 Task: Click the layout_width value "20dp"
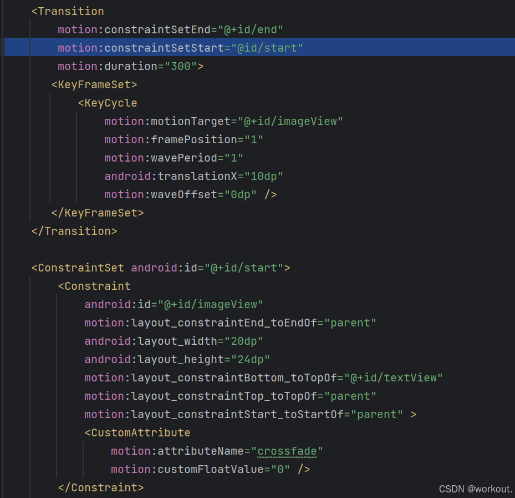point(246,341)
